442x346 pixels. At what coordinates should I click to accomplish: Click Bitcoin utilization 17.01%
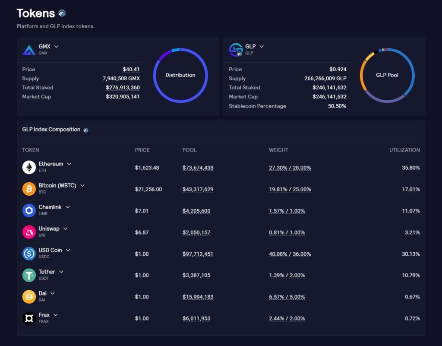[x=411, y=189]
